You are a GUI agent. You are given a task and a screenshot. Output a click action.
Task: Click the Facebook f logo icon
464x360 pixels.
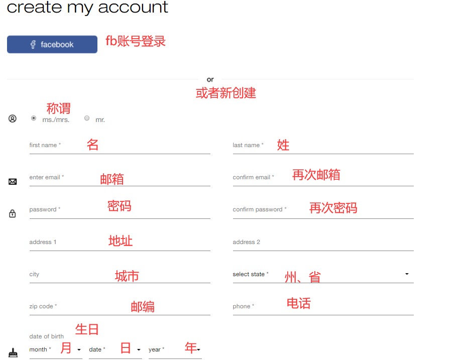pos(33,44)
